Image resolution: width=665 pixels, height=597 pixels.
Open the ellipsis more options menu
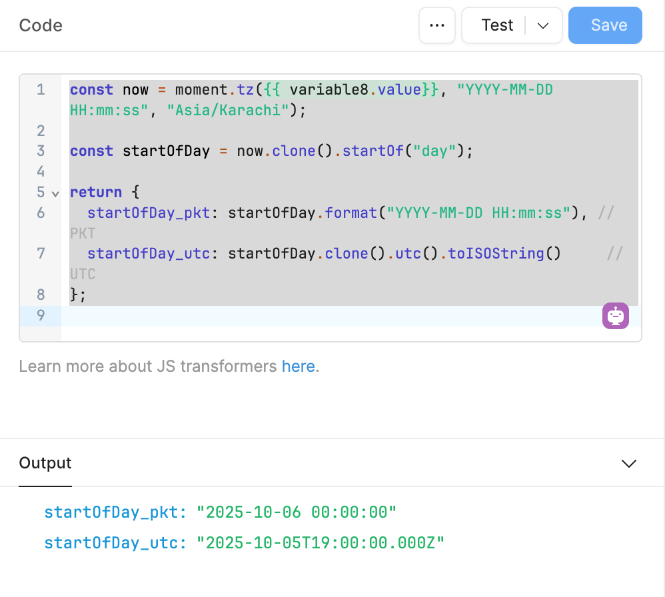click(436, 25)
